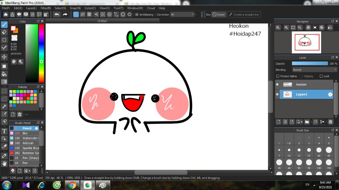The image size is (339, 190).
Task: Switch to the Untitled document tab
Action: pyautogui.click(x=102, y=21)
